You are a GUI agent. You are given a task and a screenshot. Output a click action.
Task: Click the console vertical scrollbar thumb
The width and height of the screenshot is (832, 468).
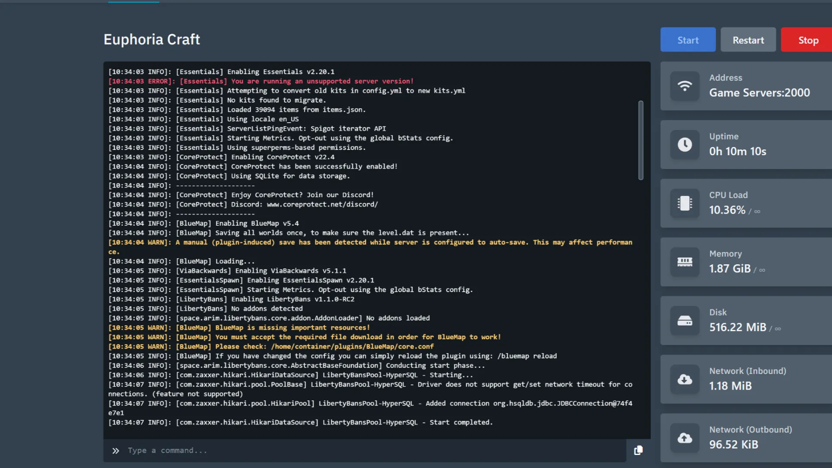click(x=640, y=140)
